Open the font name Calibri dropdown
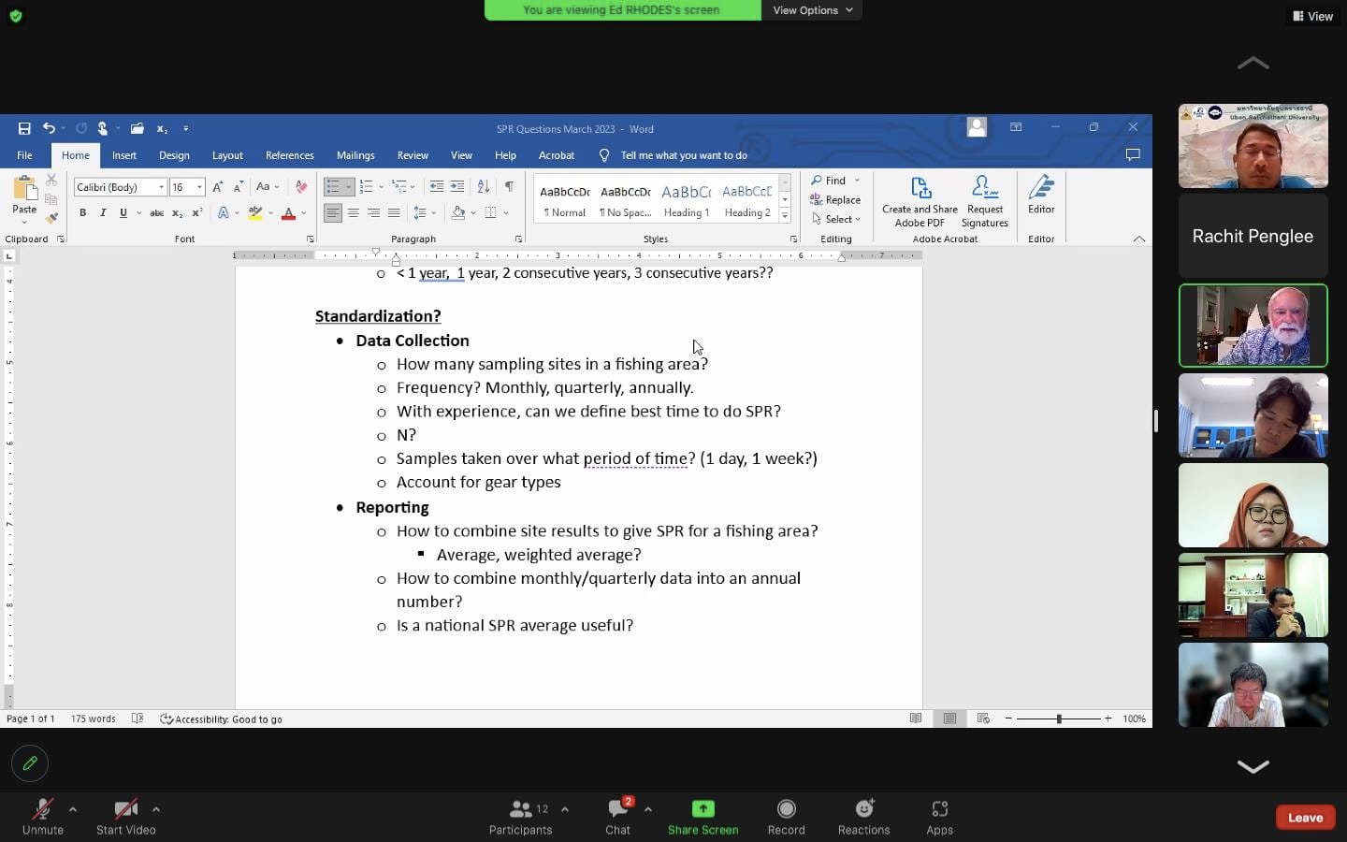Viewport: 1347px width, 842px height. (161, 187)
